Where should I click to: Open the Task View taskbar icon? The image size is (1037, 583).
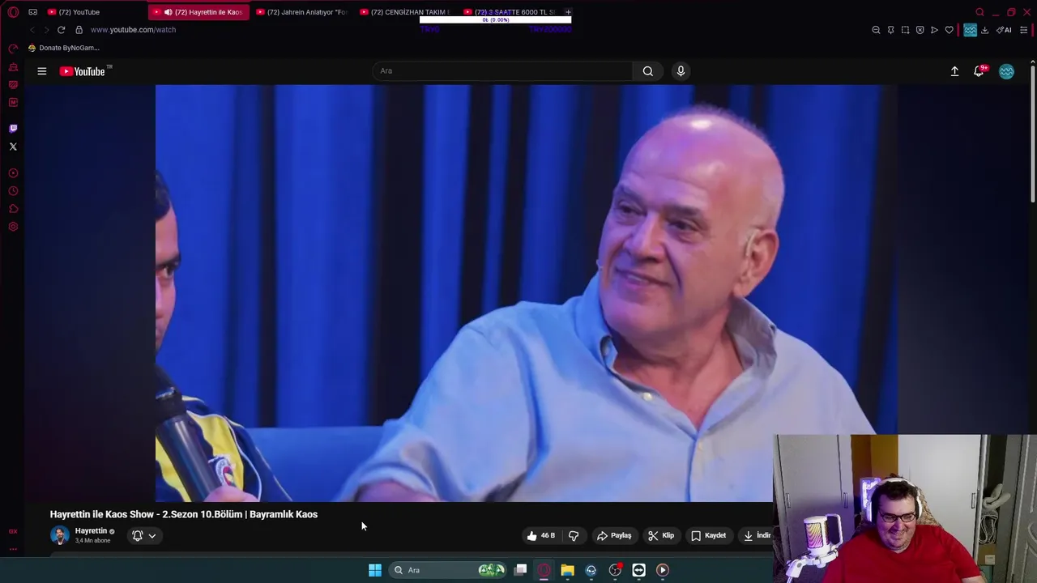click(520, 570)
